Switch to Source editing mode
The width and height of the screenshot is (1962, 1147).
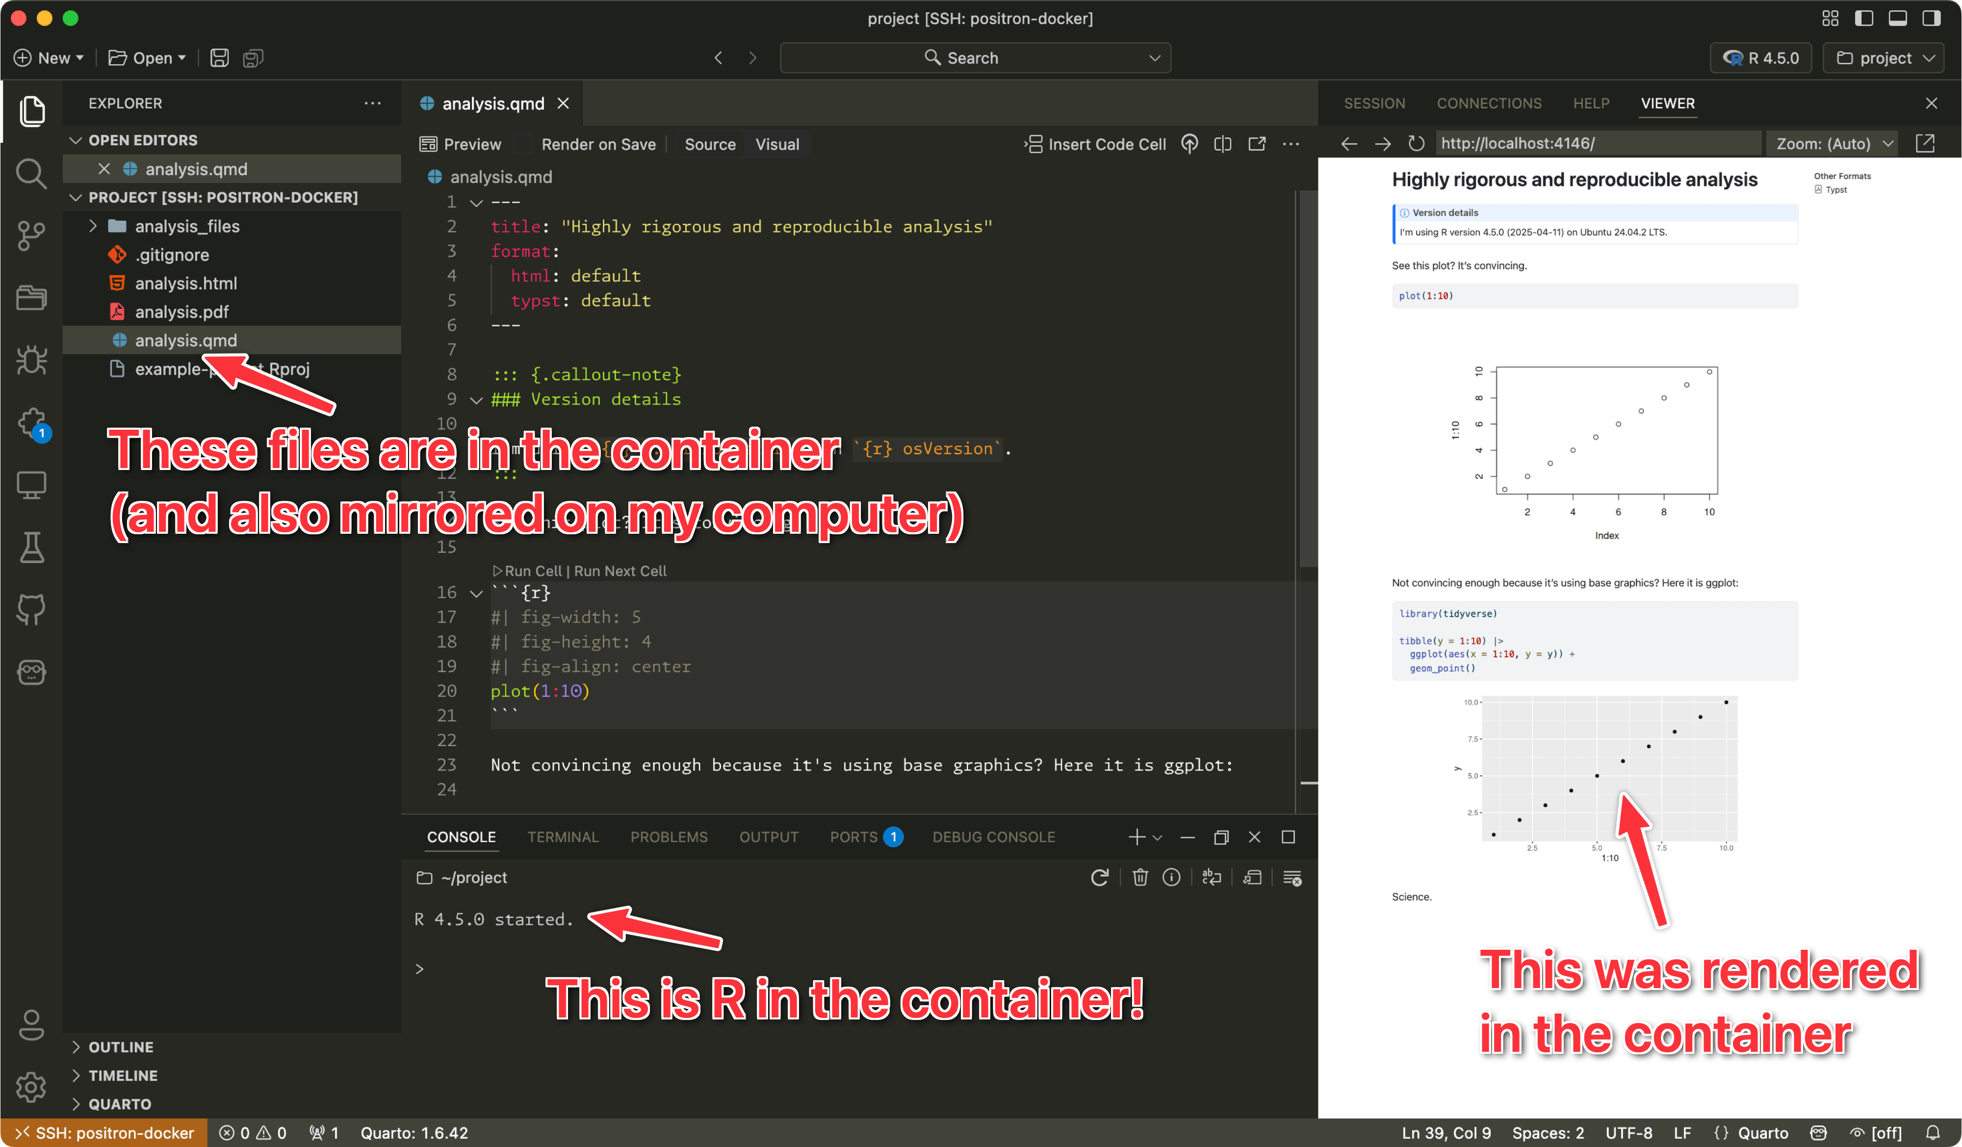tap(710, 144)
